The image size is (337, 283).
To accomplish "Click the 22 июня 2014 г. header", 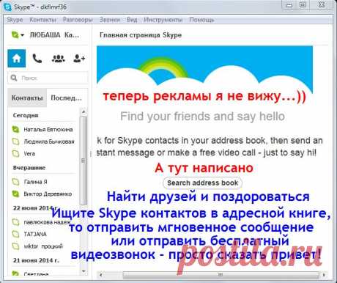I will pos(35,208).
